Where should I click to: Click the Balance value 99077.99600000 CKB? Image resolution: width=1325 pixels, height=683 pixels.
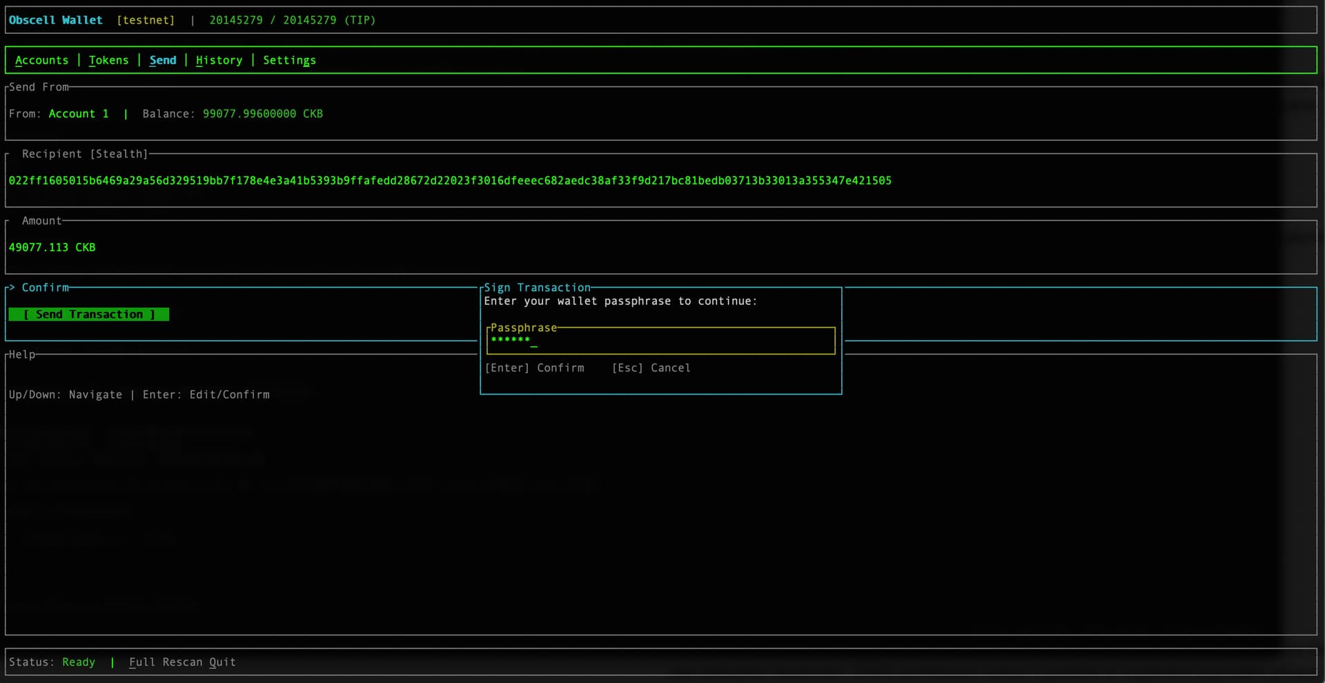(262, 114)
